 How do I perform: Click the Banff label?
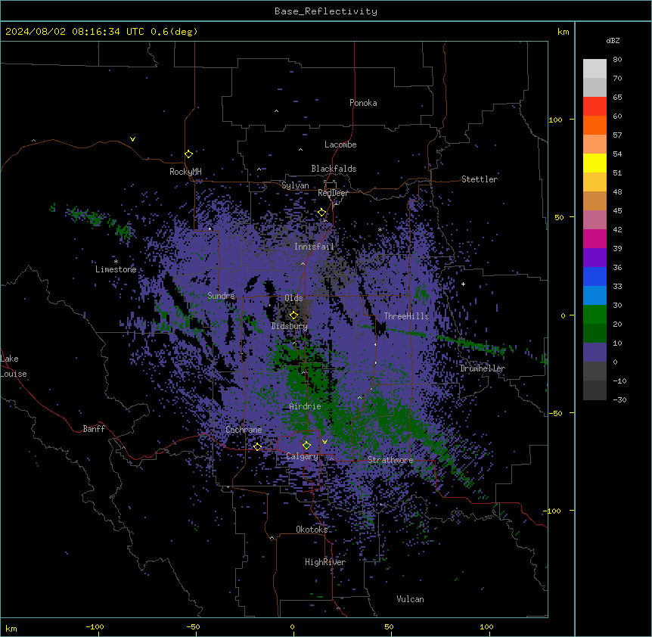(94, 429)
